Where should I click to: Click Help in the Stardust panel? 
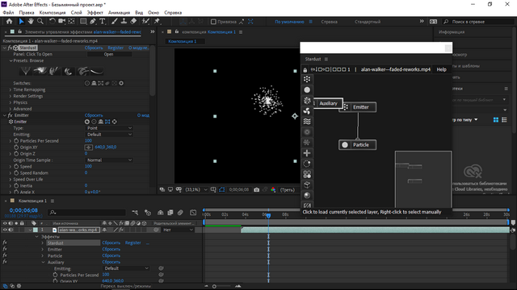441,69
